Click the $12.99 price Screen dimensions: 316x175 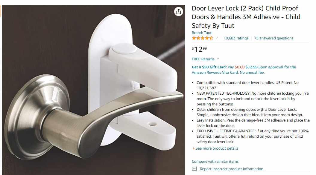tap(199, 49)
